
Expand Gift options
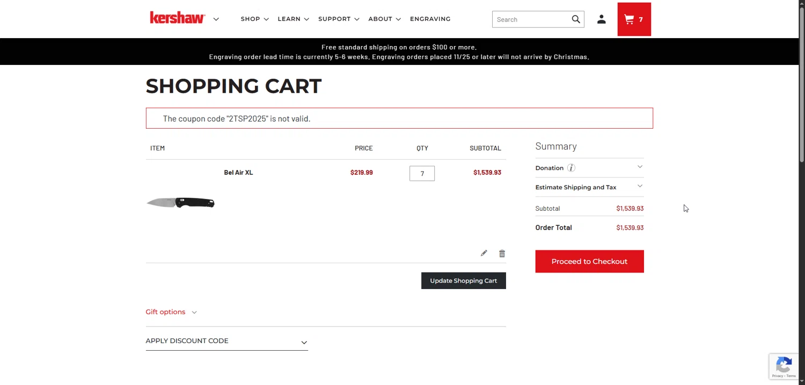click(x=171, y=312)
